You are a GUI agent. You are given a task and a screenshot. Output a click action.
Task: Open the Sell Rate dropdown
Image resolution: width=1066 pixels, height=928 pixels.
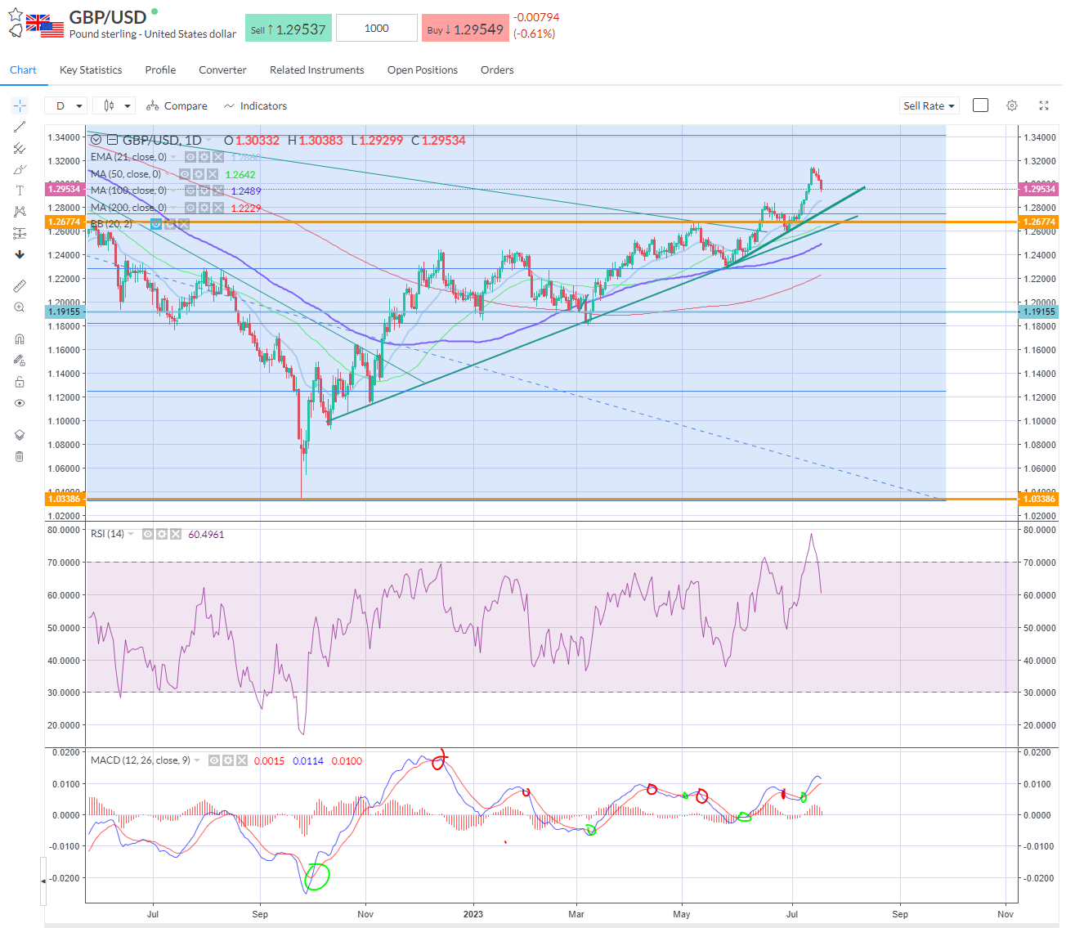(x=929, y=105)
